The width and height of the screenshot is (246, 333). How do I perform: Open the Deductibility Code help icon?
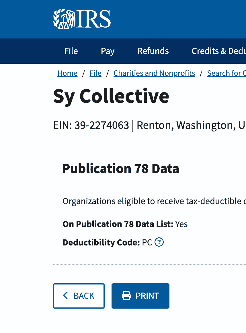point(159,243)
